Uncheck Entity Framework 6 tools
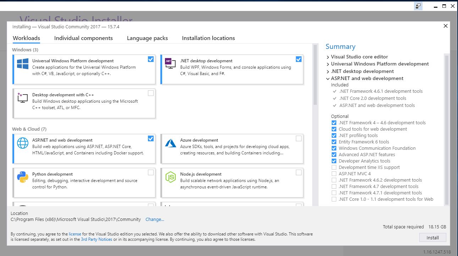 pyautogui.click(x=334, y=142)
